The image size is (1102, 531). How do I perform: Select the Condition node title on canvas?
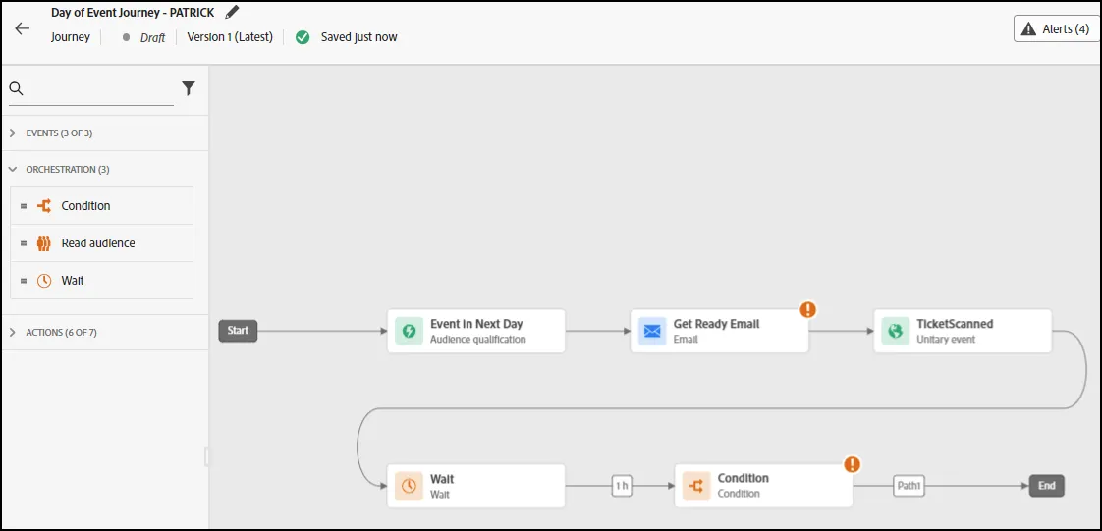click(743, 478)
